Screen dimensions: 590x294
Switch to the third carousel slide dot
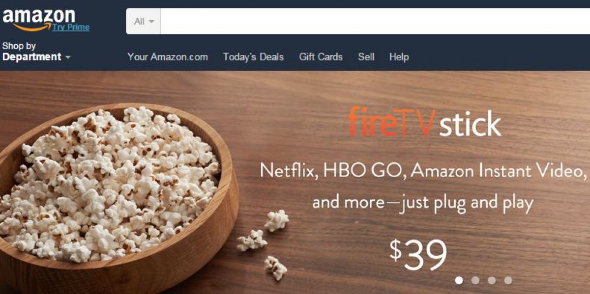point(492,280)
